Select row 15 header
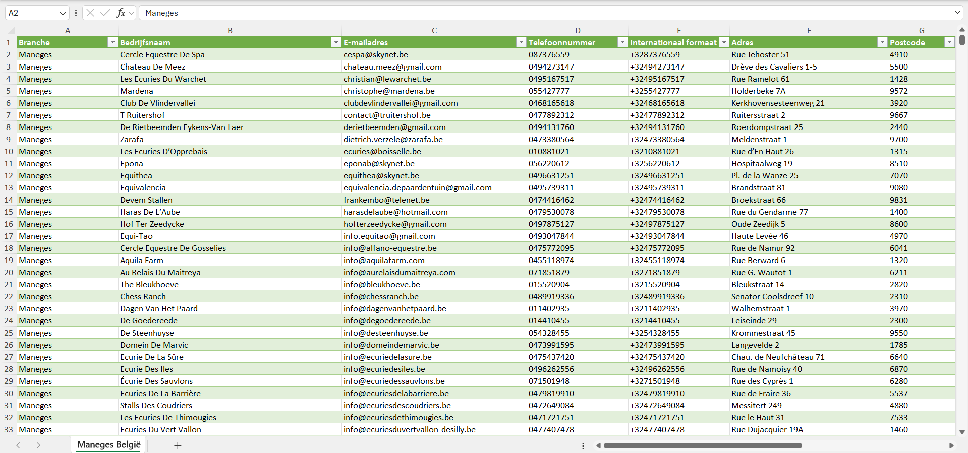The image size is (968, 453). click(x=9, y=212)
